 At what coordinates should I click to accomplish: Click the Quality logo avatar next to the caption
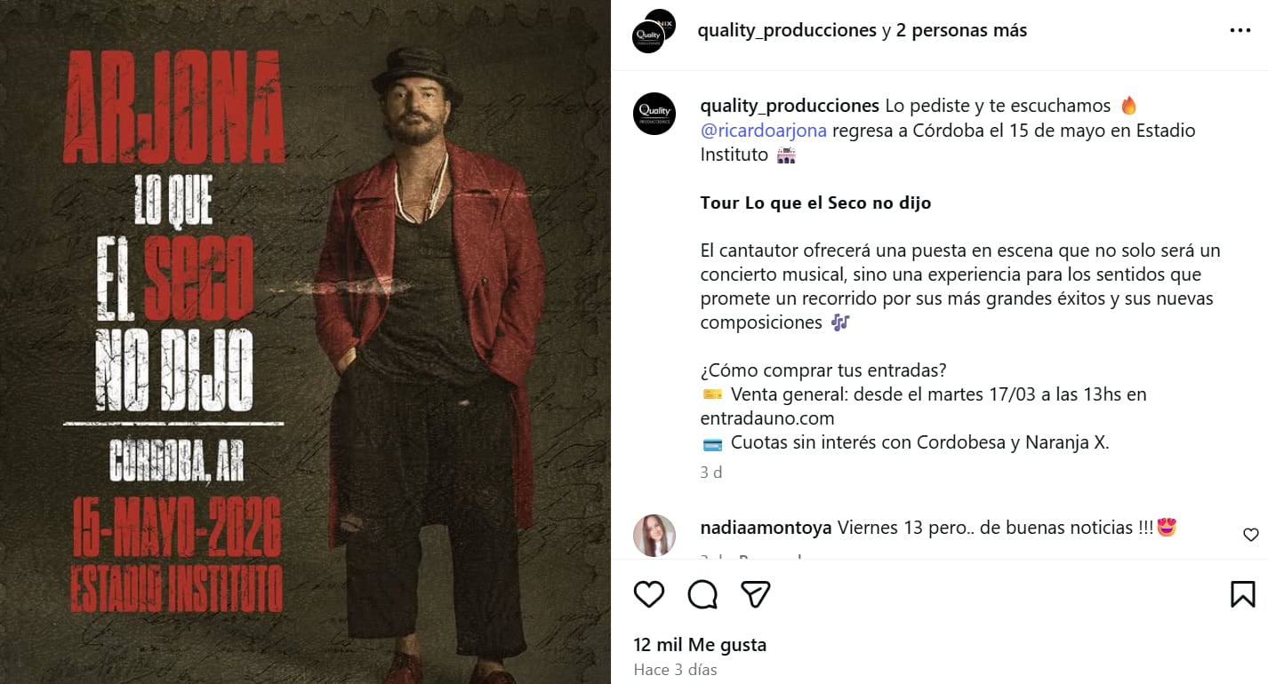[654, 114]
